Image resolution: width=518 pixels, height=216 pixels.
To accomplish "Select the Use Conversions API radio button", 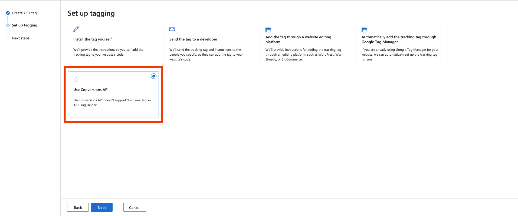I will point(154,76).
